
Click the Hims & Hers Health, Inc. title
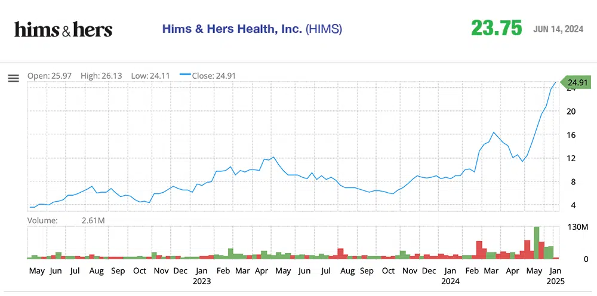[x=232, y=29]
